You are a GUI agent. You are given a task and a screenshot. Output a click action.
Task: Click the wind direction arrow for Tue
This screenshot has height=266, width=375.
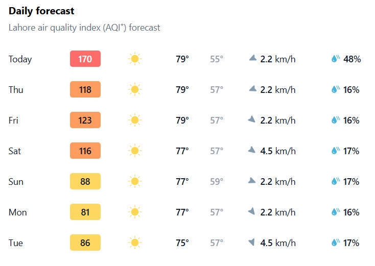point(252,243)
